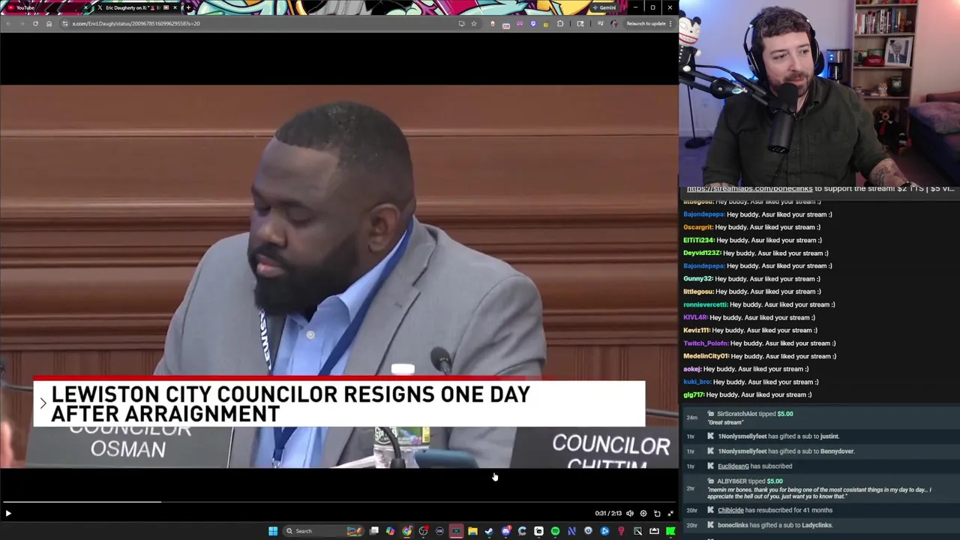Viewport: 960px width, 540px height.
Task: Click the streamlabs.com/boneclinks link
Action: tap(749, 189)
